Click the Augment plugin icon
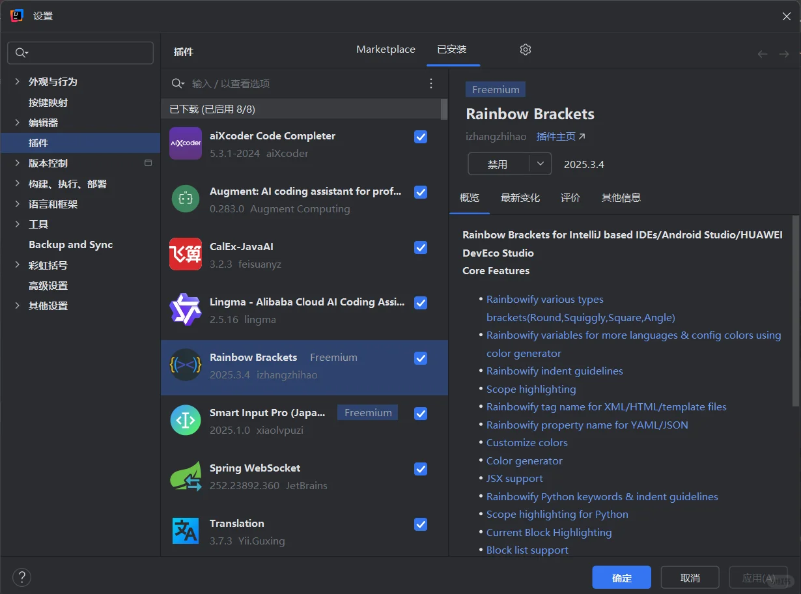Screen dimensions: 801x594 [x=186, y=199]
